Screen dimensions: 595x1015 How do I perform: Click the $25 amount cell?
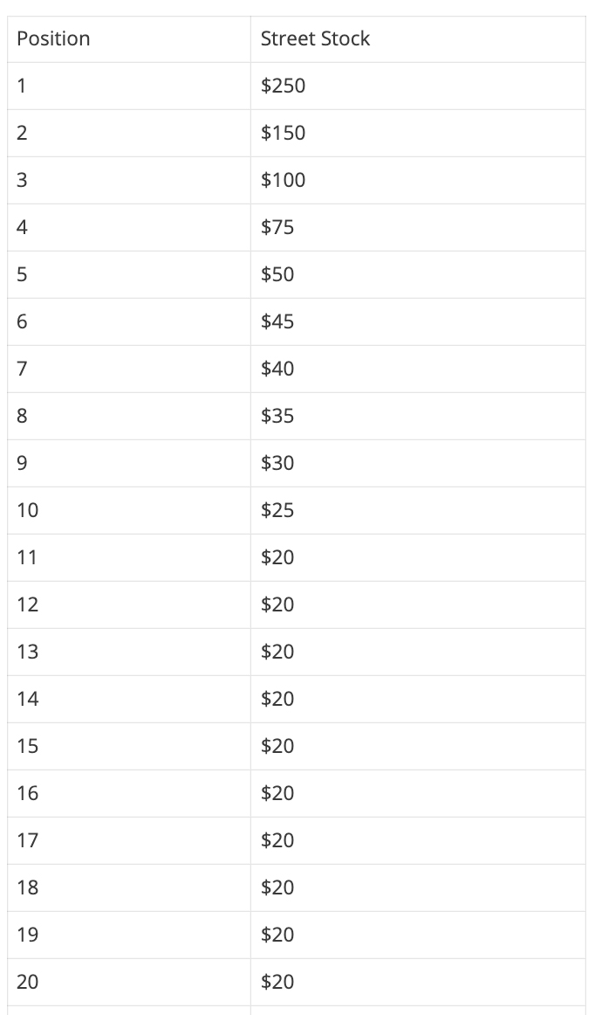(x=418, y=511)
